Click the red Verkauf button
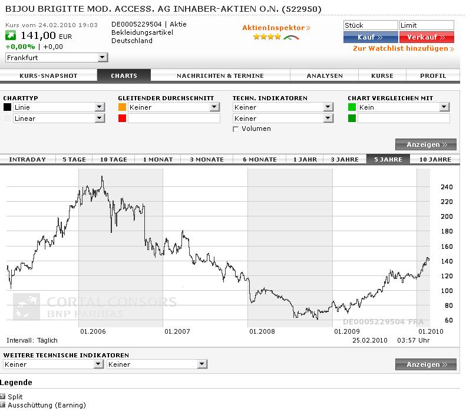This screenshot has height=411, width=466. (x=427, y=37)
